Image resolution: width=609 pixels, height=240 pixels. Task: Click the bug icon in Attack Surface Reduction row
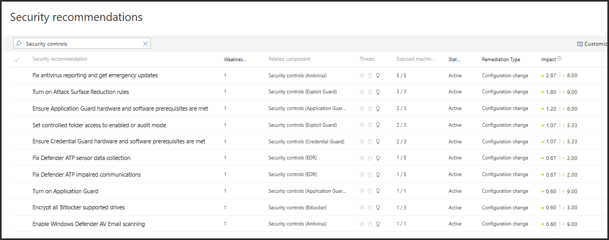(x=370, y=92)
